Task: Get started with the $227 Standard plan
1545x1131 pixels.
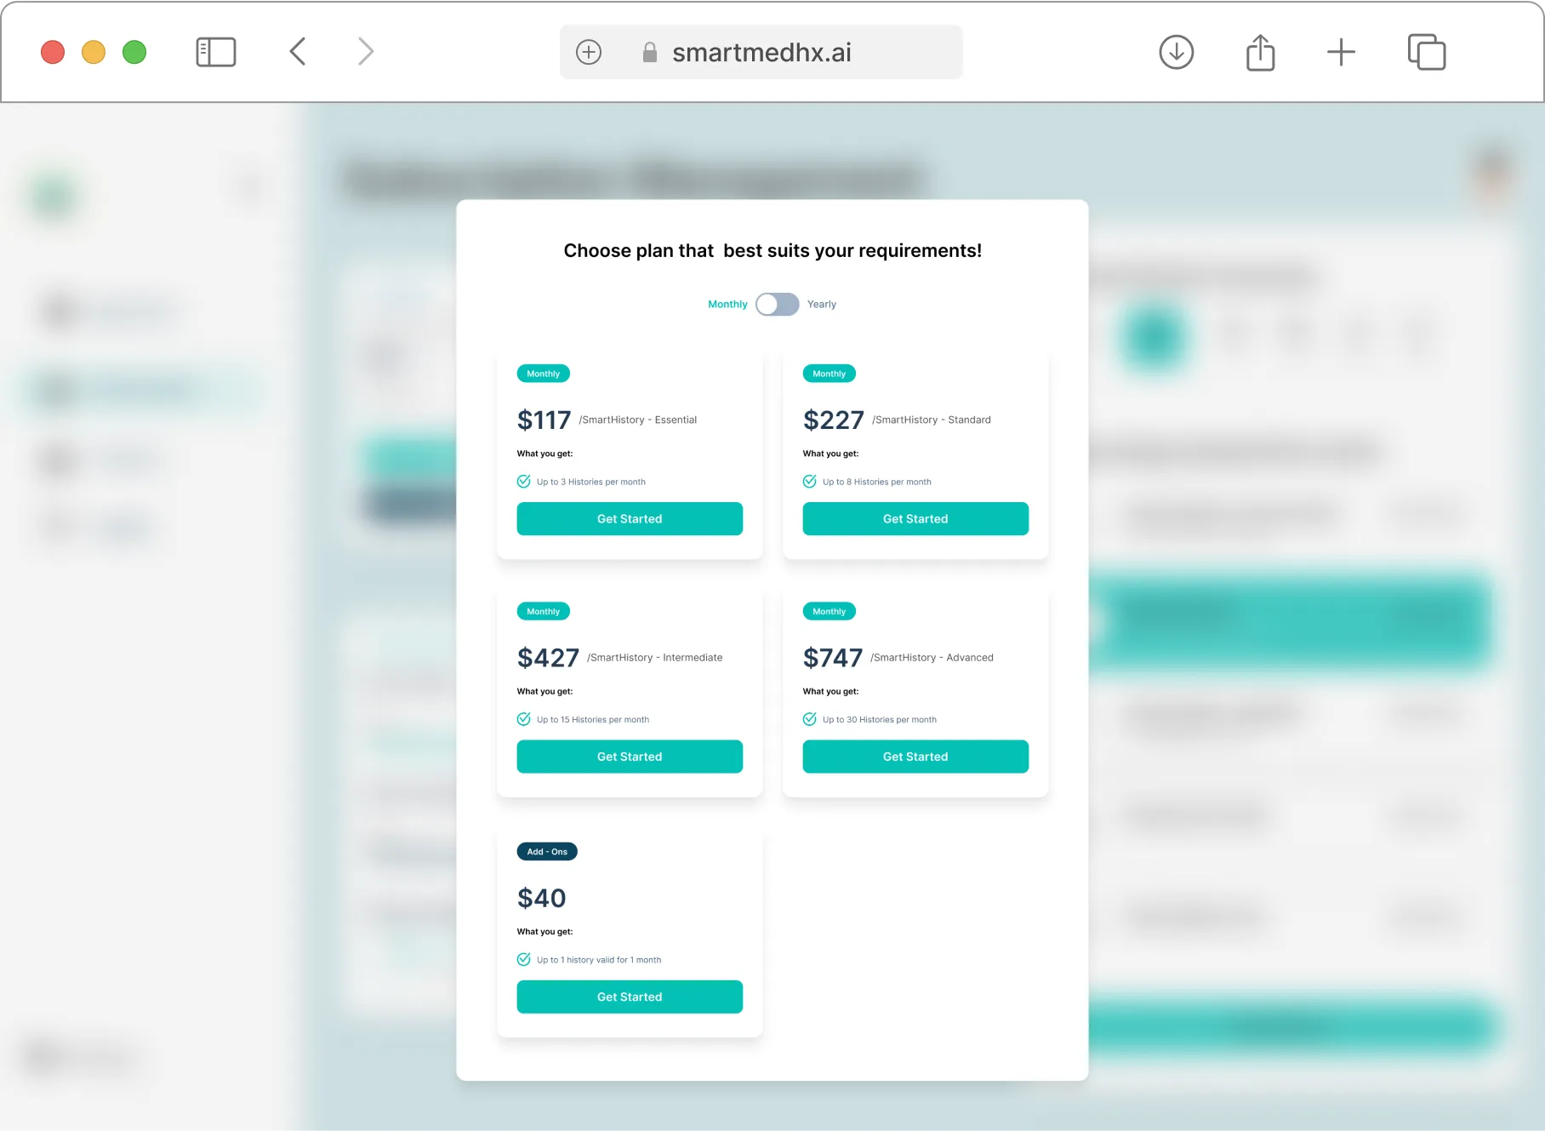Action: [915, 518]
